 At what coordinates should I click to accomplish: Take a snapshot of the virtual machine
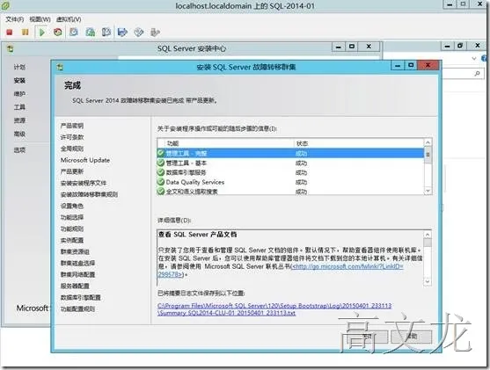(x=74, y=32)
